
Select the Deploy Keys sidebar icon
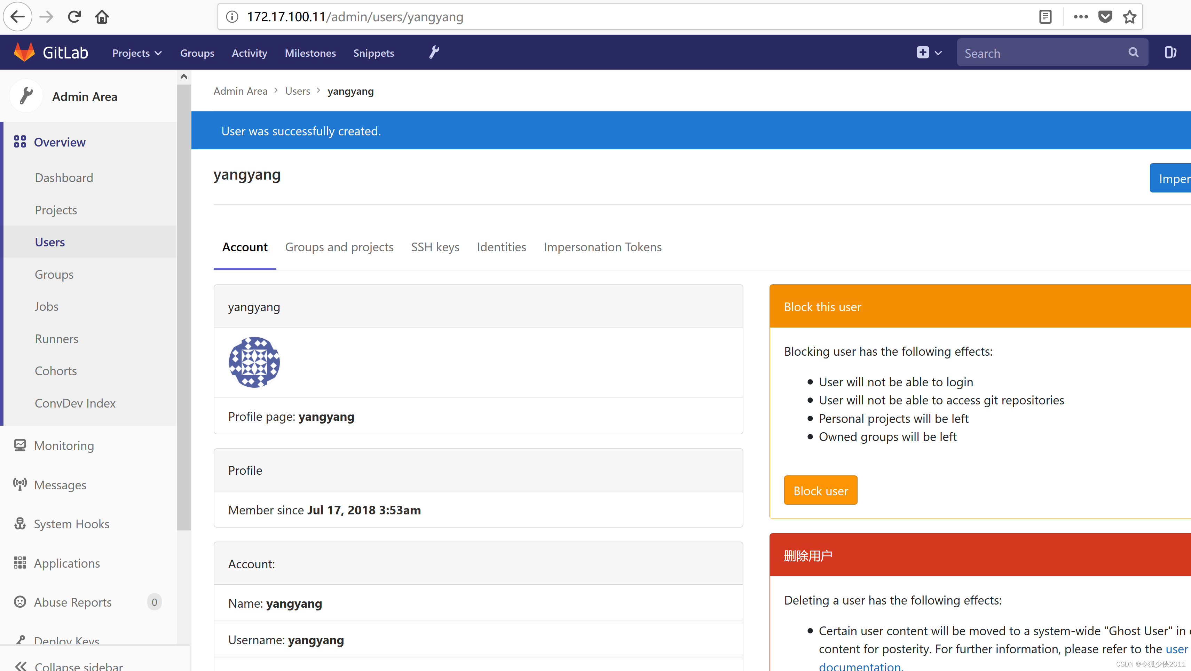(20, 640)
